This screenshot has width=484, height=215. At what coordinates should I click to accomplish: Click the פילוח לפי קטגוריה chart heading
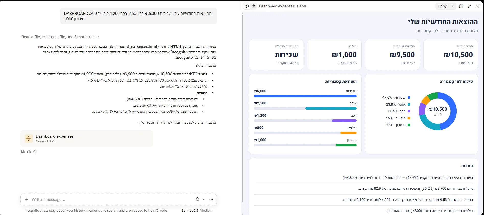pyautogui.click(x=456, y=82)
